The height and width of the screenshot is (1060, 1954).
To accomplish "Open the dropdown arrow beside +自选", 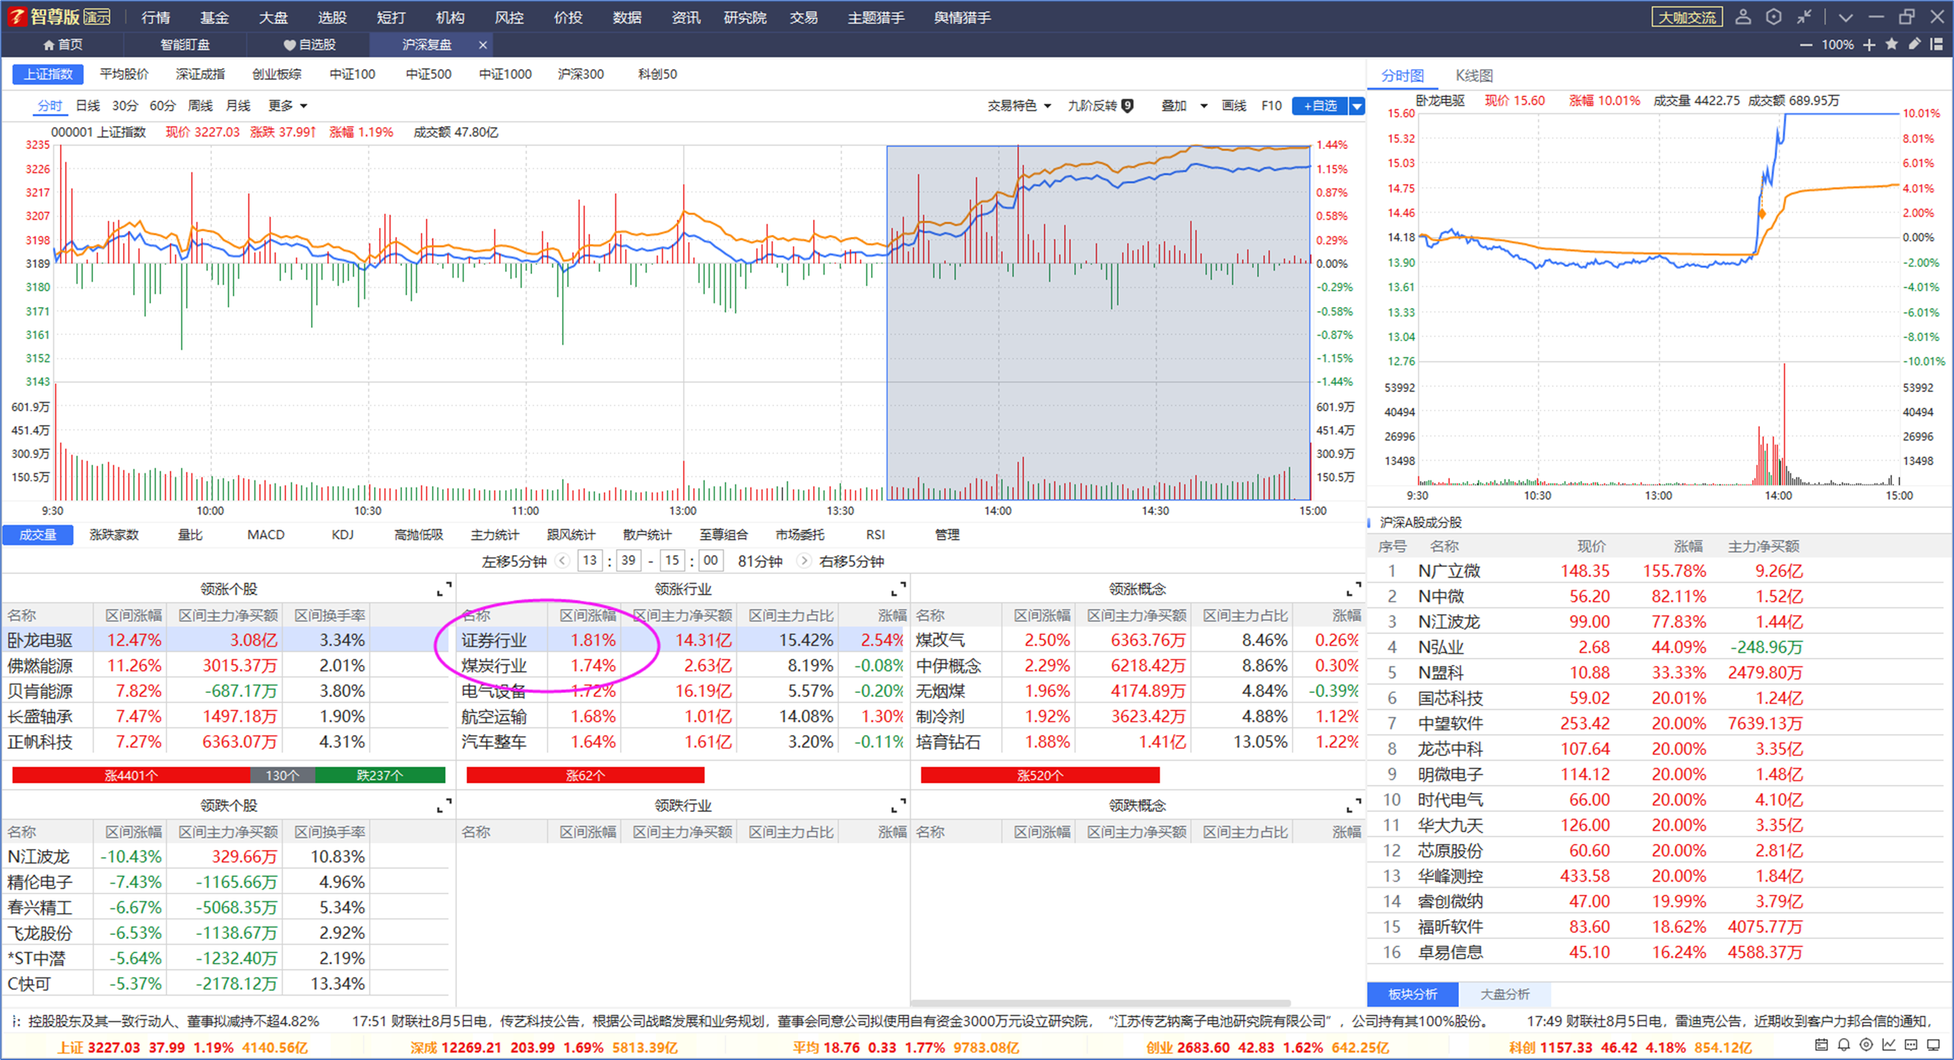I will [1356, 106].
